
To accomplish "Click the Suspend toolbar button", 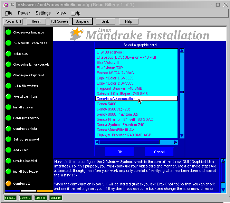I will pos(82,21).
